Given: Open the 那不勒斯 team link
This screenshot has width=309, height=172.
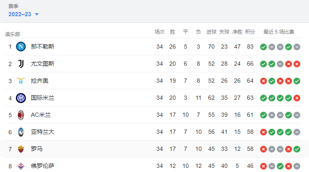Looking at the screenshot, I should [x=43, y=47].
